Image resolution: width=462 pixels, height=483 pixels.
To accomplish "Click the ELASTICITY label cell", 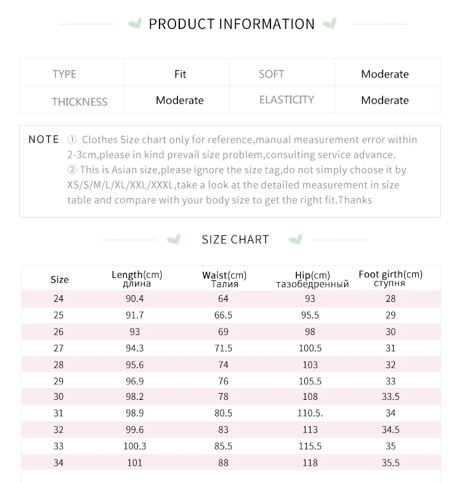I will 286,100.
